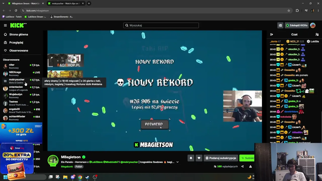Screen dimensions: 322x181
Task: Click the MBagietson channel name
Action: [x=71, y=157]
